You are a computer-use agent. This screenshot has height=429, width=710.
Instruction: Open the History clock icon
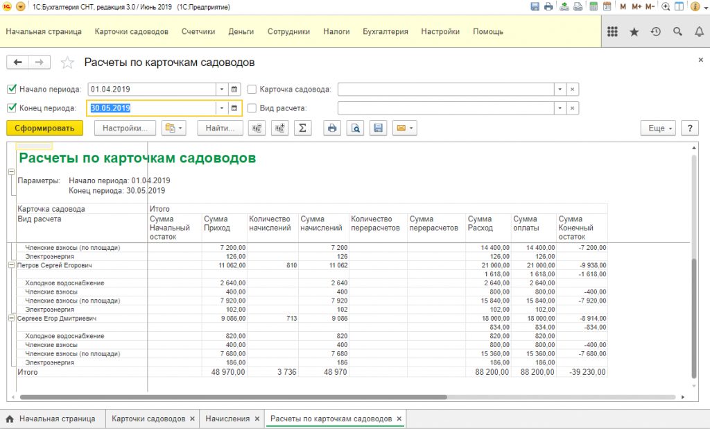pos(656,32)
